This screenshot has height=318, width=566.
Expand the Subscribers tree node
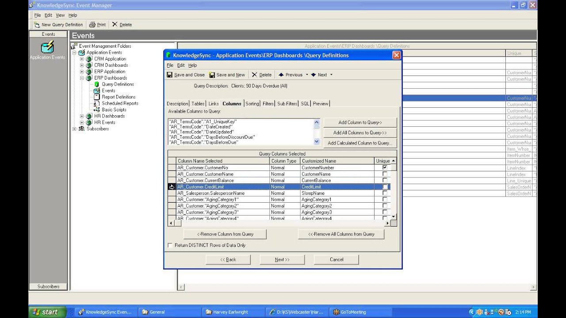point(74,129)
